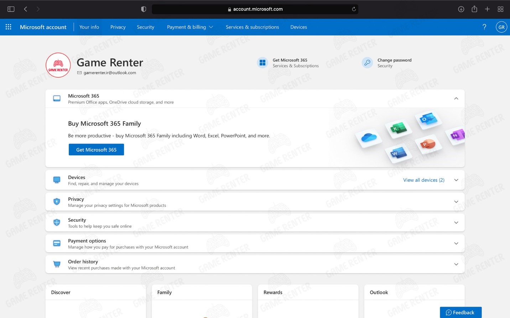510x318 pixels.
Task: Click the Outlook app icon
Action: tap(428, 119)
